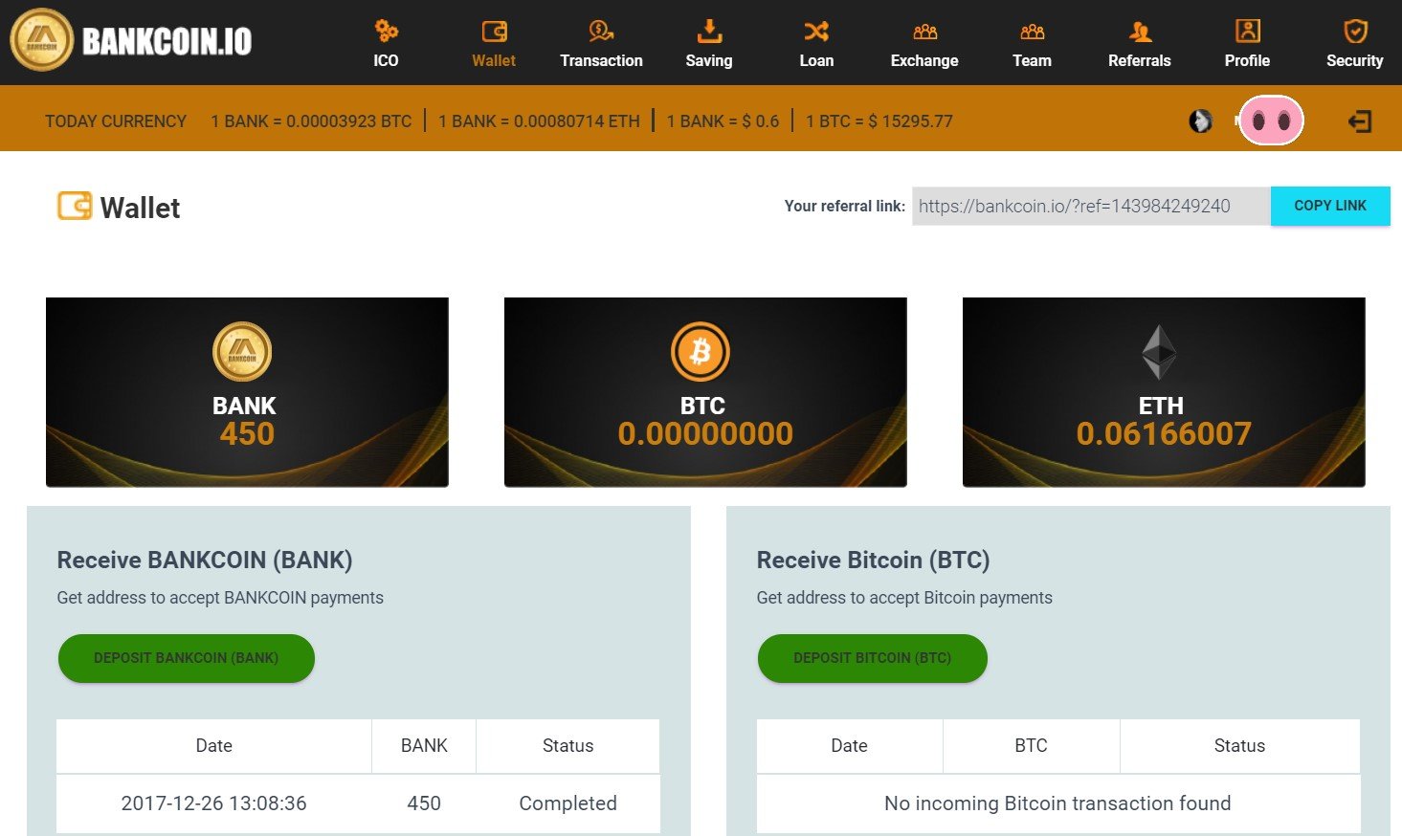This screenshot has width=1402, height=836.
Task: Click Get address to accept BANKCOIN payments
Action: (x=220, y=598)
